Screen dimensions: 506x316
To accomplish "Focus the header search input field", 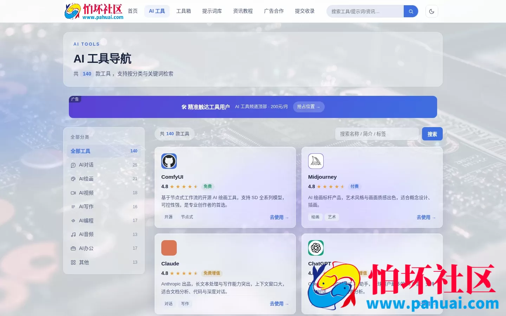I will (x=365, y=11).
